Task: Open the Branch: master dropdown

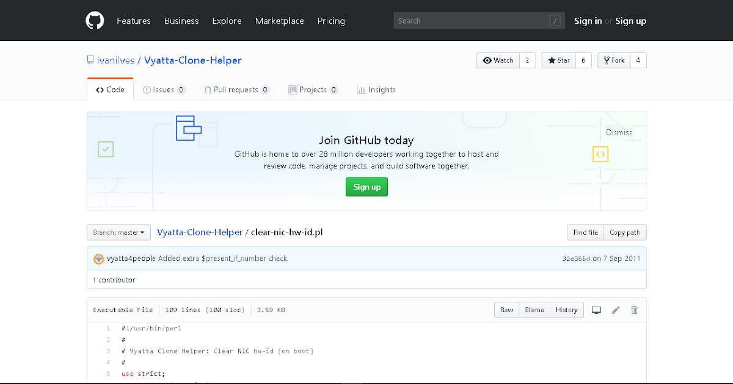Action: click(119, 232)
